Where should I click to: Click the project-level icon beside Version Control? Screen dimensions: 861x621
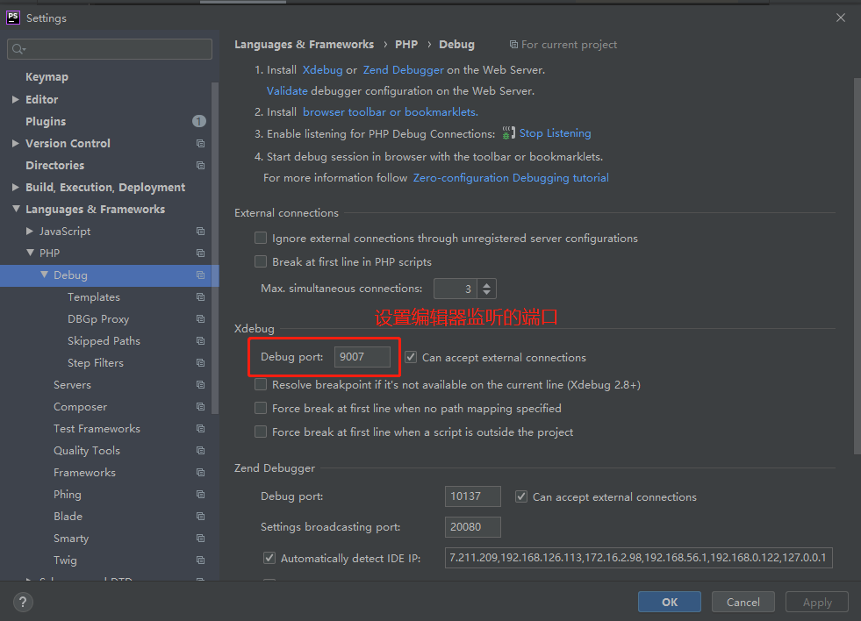tap(200, 143)
